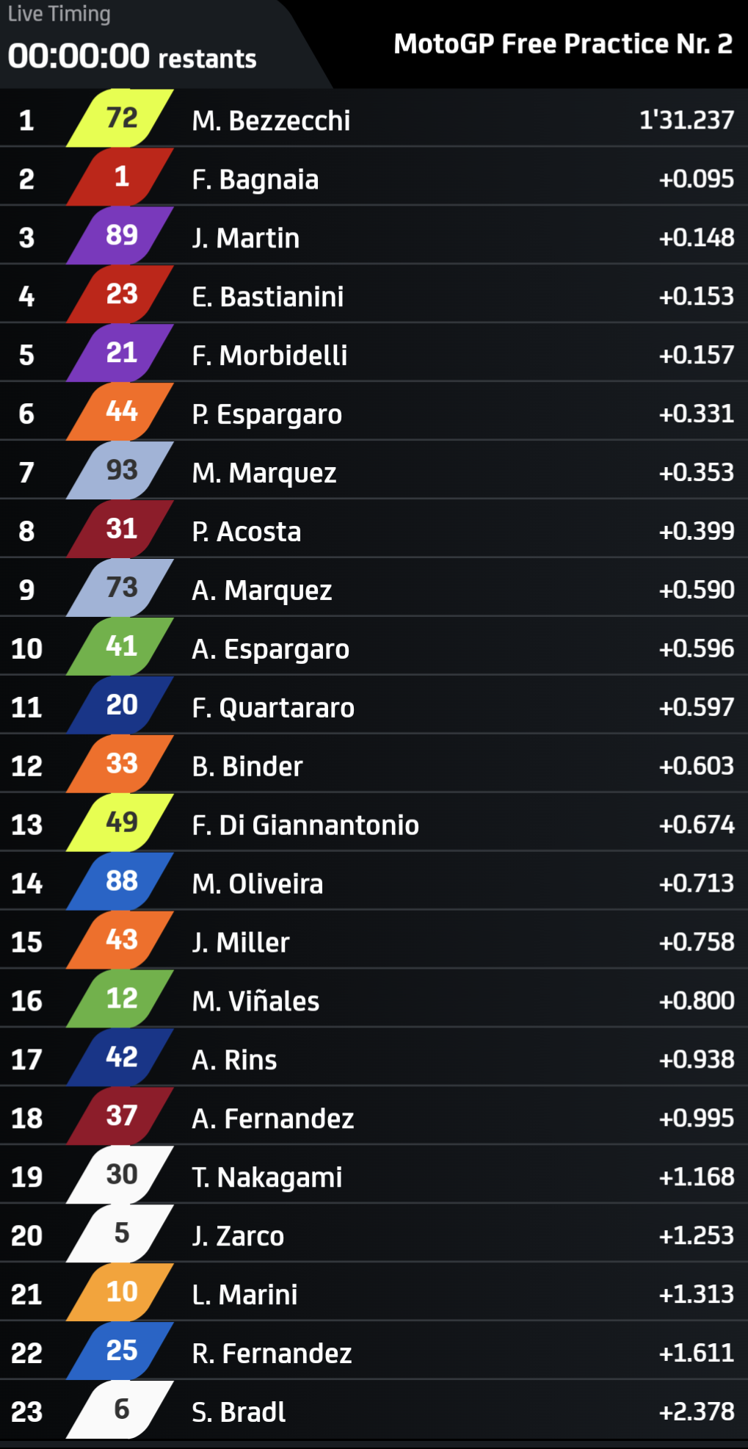The image size is (748, 1449).
Task: Click F. Di Giannantonio's name
Action: 305,825
